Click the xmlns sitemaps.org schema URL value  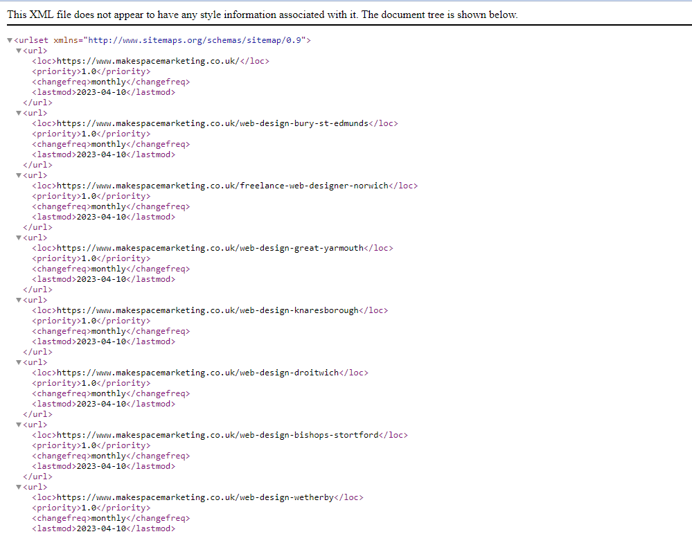(195, 40)
